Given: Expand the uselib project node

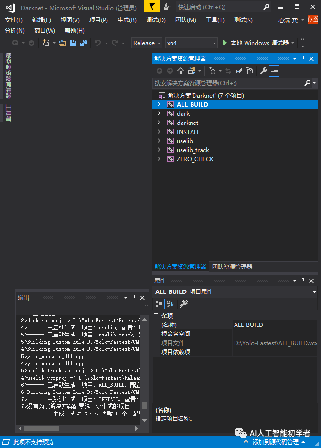Looking at the screenshot, I should coord(159,141).
